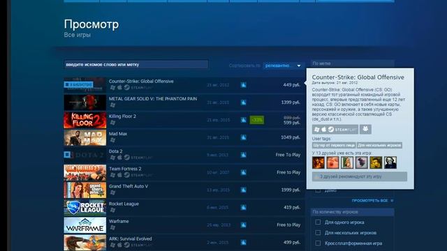This screenshot has width=447, height=251.
Task: Click Windows icon under Mad Max
Action: click(x=112, y=140)
